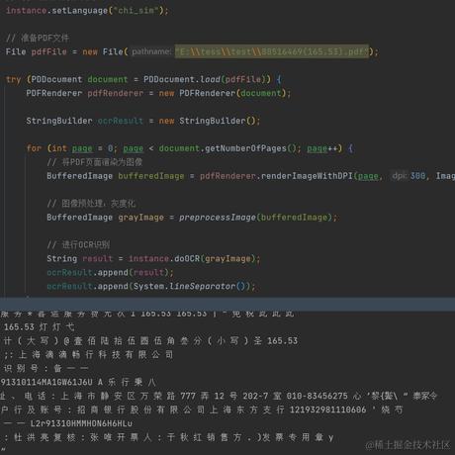
Task: Click the comment "// 准备PDF文件"
Action: click(38, 38)
